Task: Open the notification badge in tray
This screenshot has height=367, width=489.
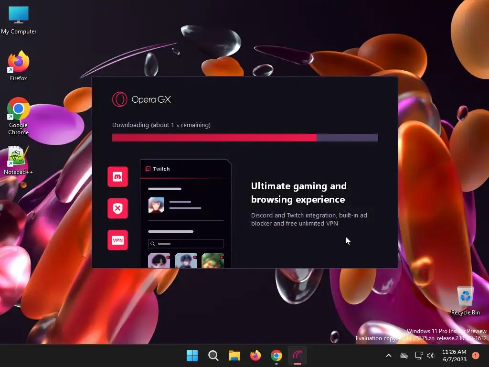Action: [476, 356]
